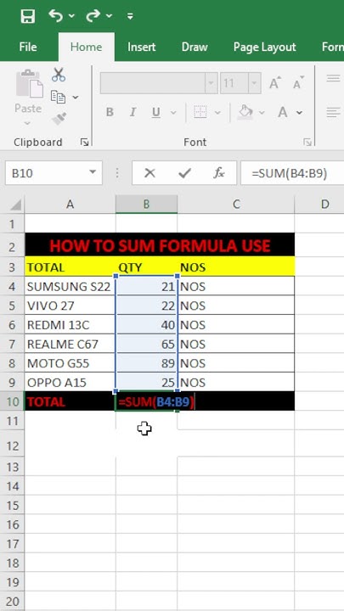Expand the Name Box dropdown arrow
The height and width of the screenshot is (611, 344).
click(93, 172)
